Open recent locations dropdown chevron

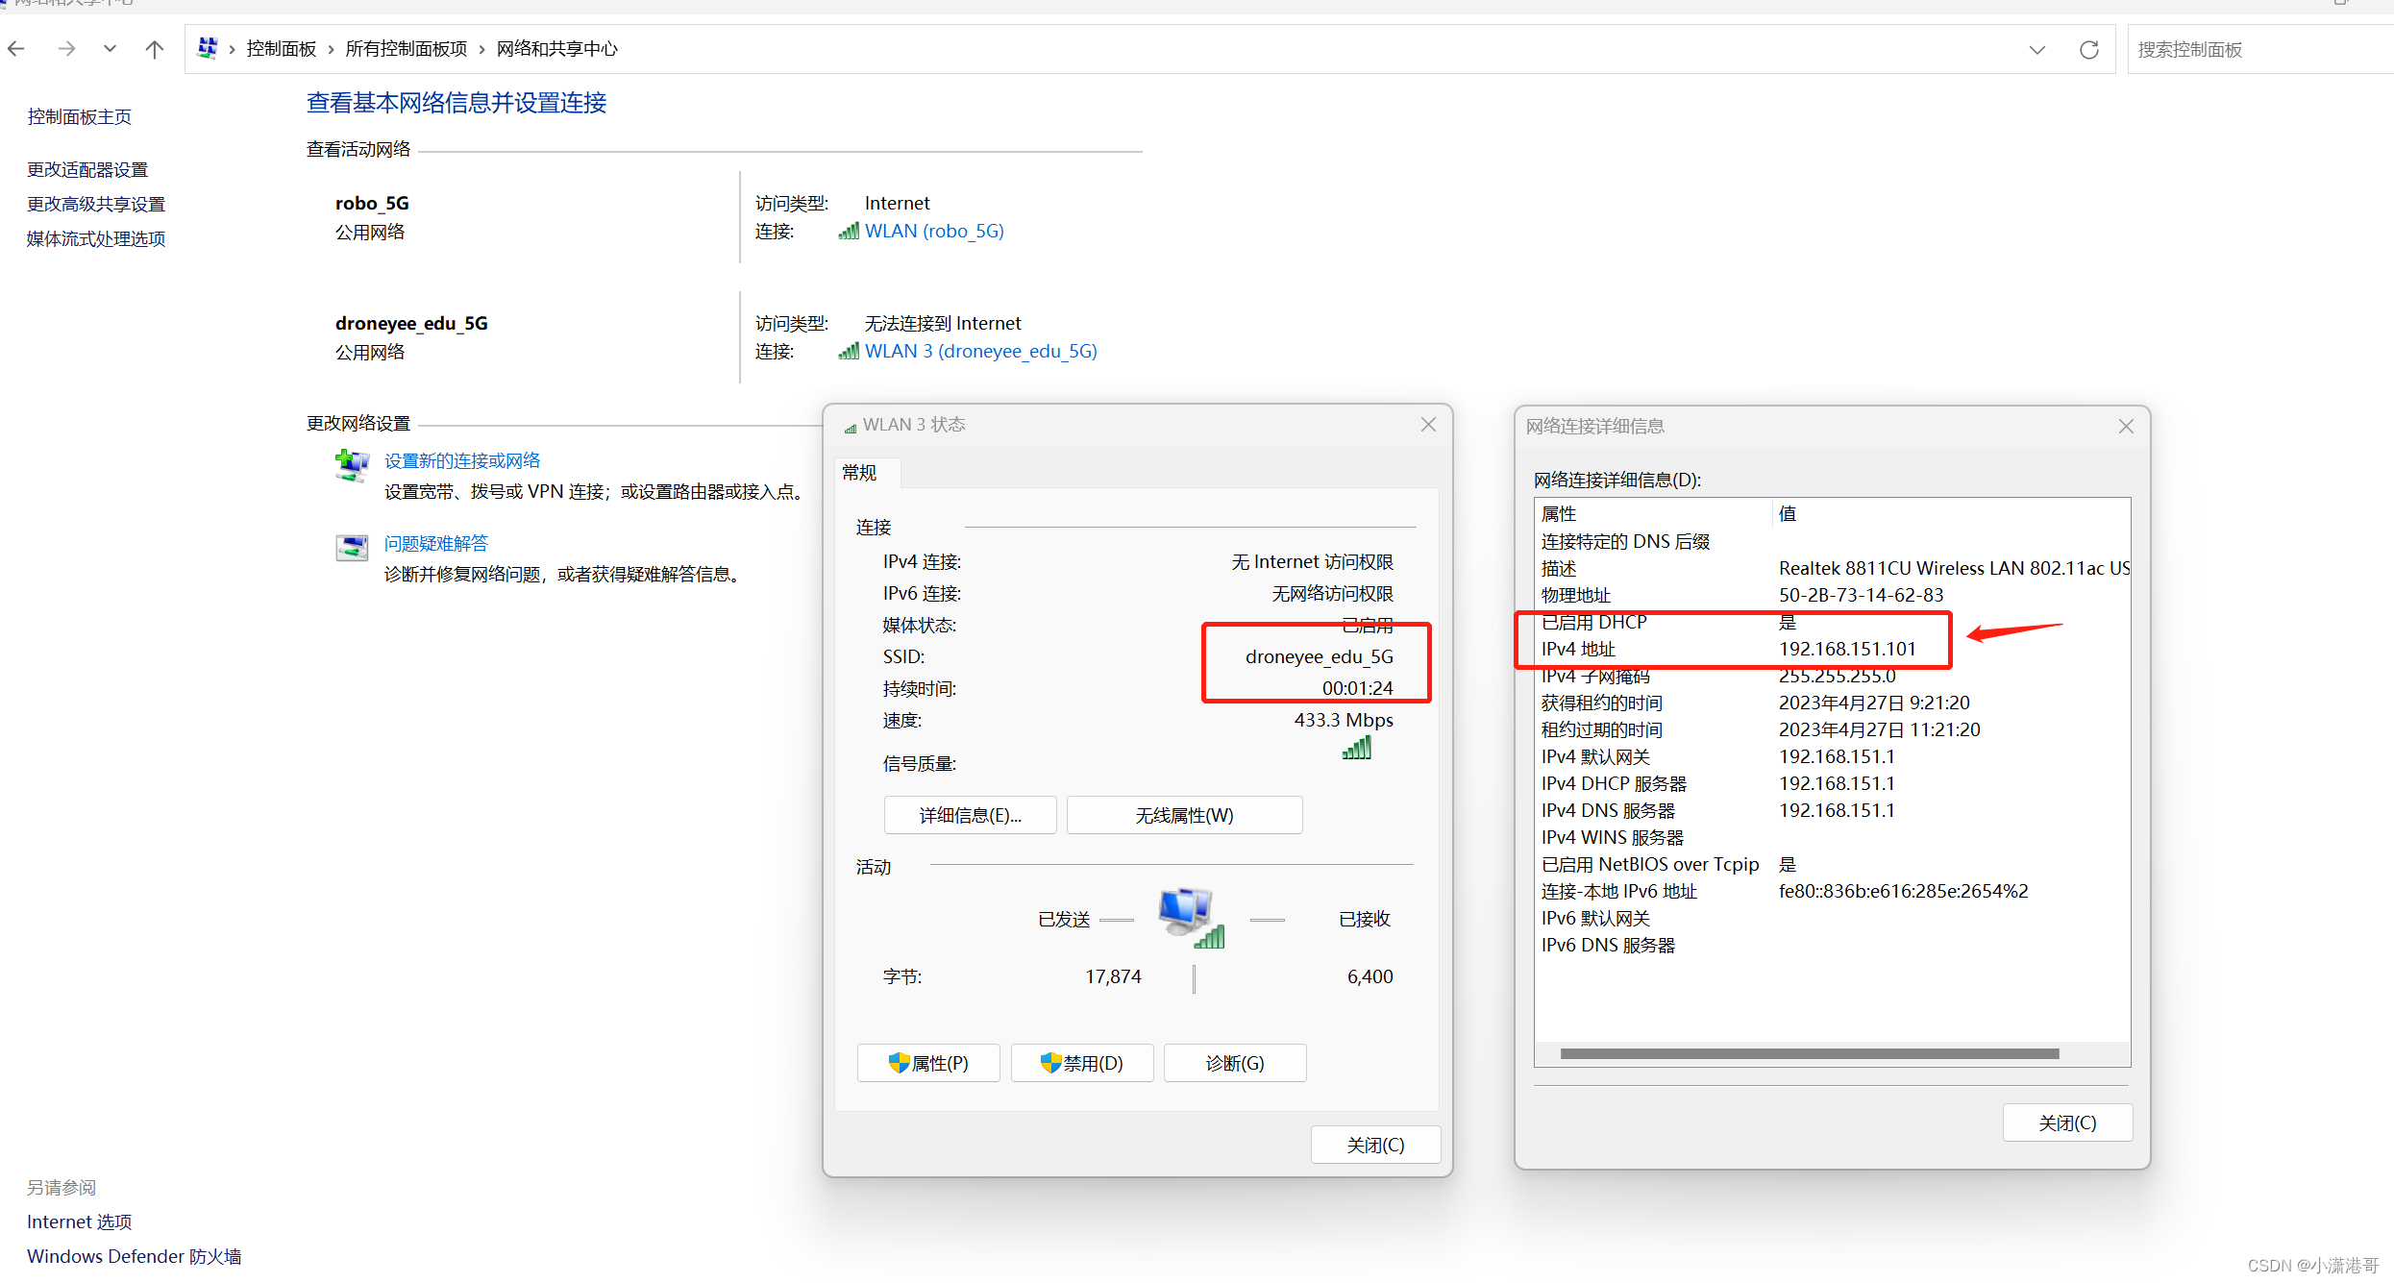click(x=110, y=49)
